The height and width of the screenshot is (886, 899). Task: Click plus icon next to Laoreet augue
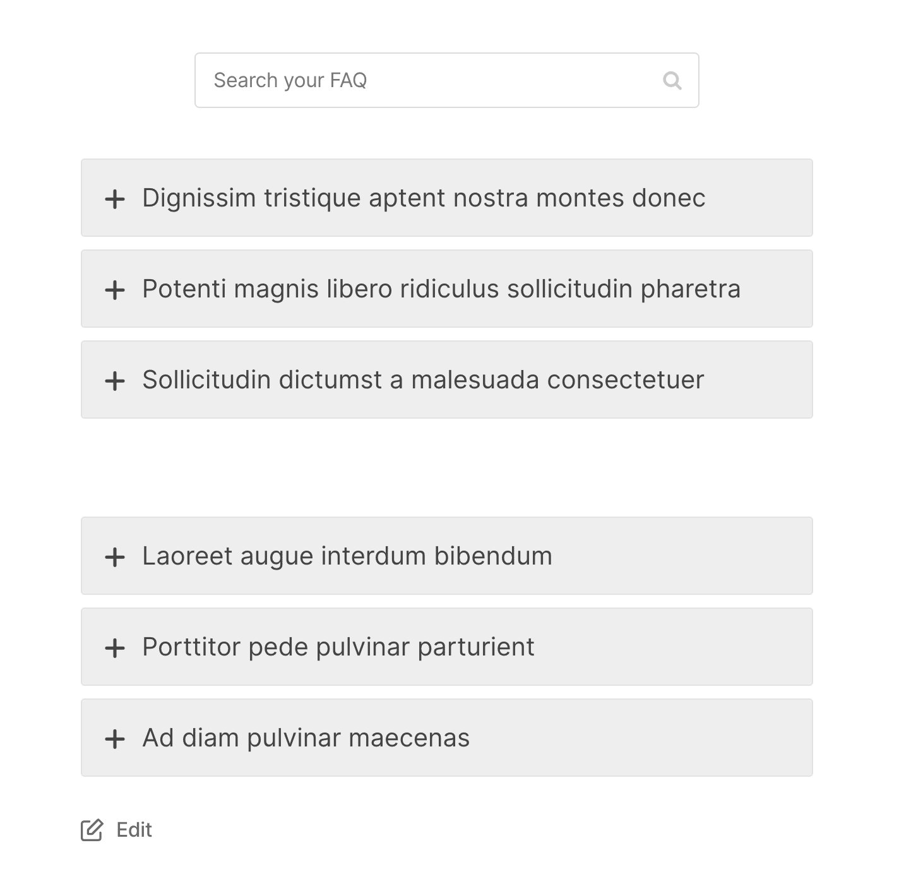click(115, 557)
